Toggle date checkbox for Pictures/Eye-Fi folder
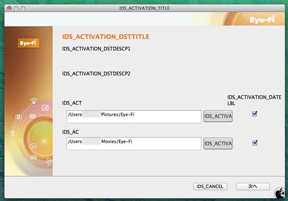The height and width of the screenshot is (201, 288). pos(254,114)
